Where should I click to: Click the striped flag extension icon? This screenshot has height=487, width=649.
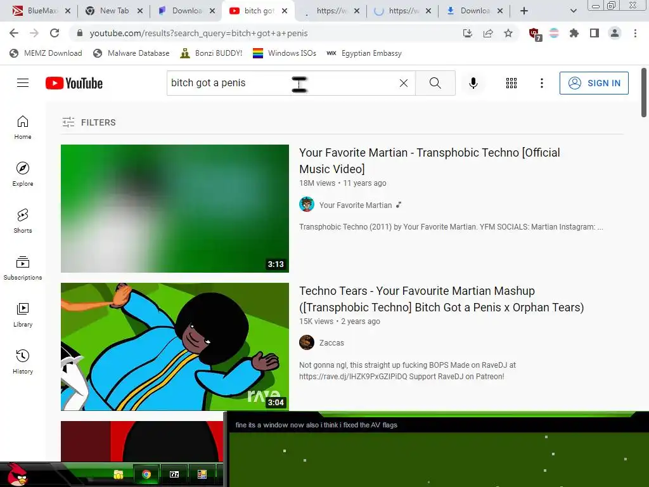pos(554,33)
